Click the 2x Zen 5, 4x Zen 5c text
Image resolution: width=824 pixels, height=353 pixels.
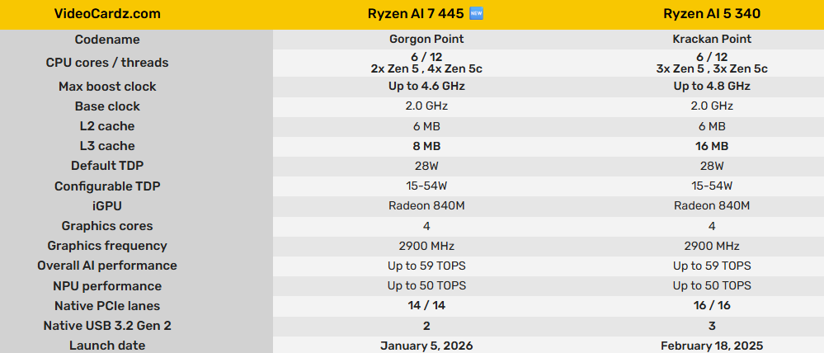click(426, 69)
